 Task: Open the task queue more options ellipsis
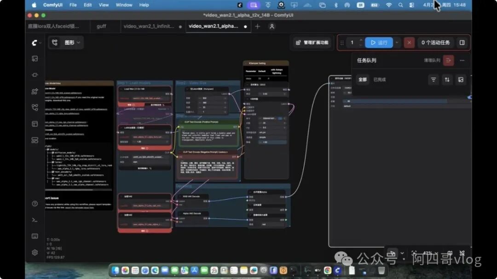coord(462,60)
